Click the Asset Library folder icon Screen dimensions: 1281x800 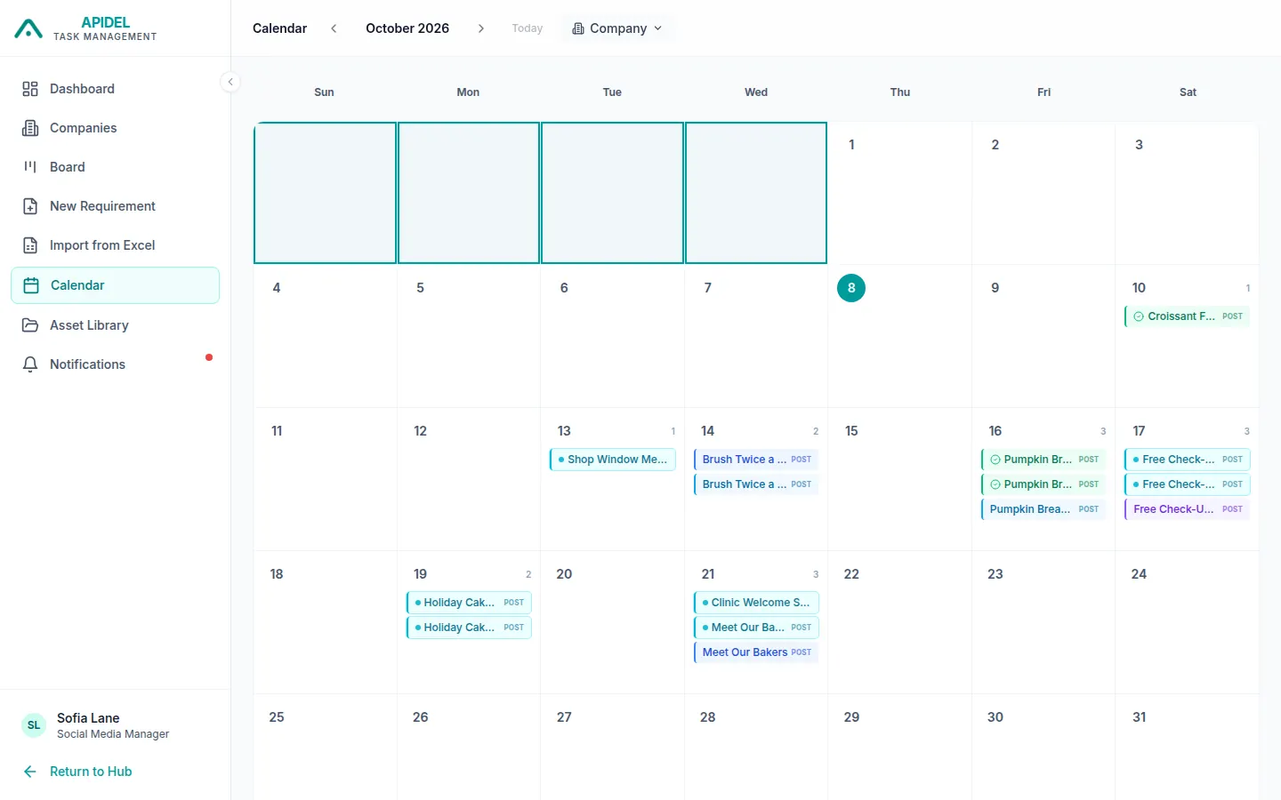click(x=30, y=325)
